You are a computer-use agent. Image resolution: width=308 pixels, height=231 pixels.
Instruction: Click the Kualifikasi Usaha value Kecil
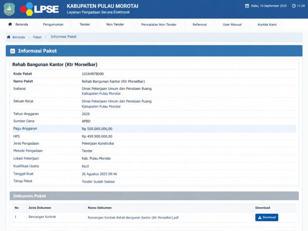85,166
